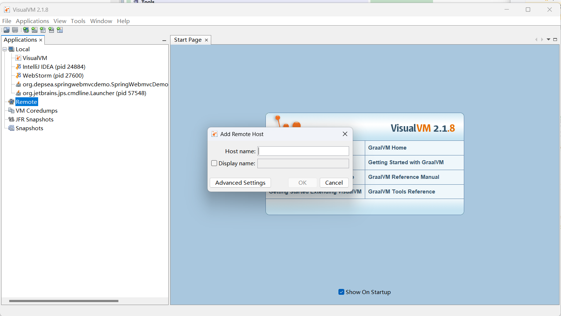Uncheck Show On Startup
This screenshot has width=561, height=316.
(341, 292)
